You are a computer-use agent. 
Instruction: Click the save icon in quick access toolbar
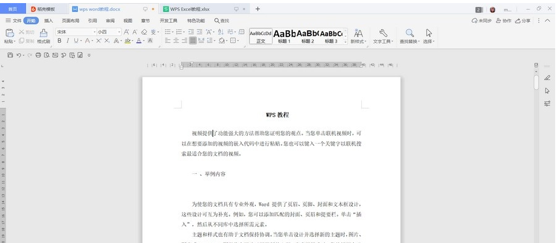click(x=10, y=55)
